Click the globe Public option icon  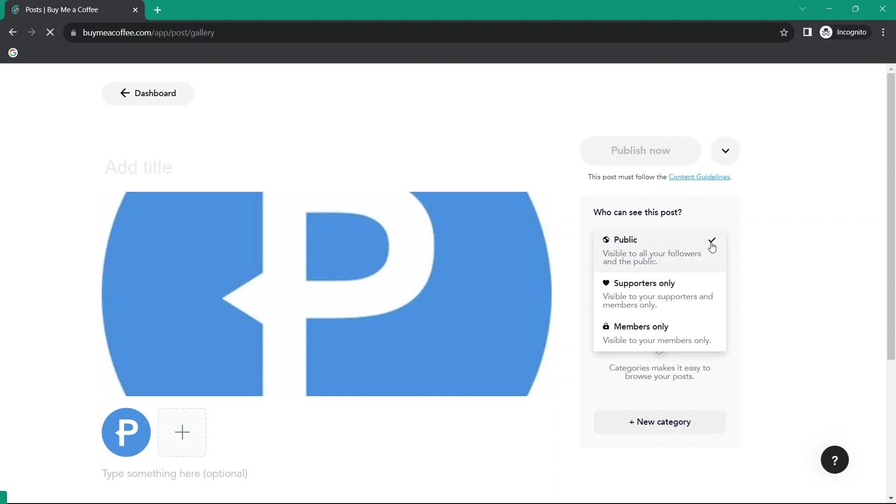(606, 239)
